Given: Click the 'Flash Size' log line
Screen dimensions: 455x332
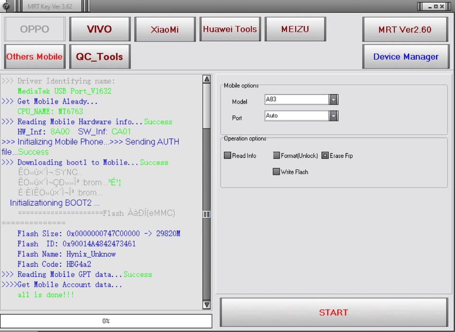Looking at the screenshot, I should pyautogui.click(x=99, y=234).
